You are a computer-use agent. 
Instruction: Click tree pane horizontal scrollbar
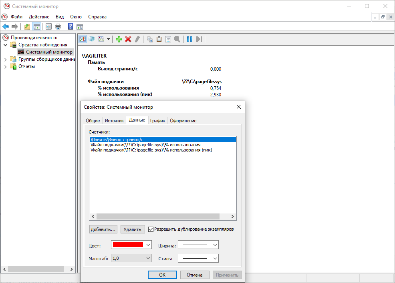(x=36, y=269)
